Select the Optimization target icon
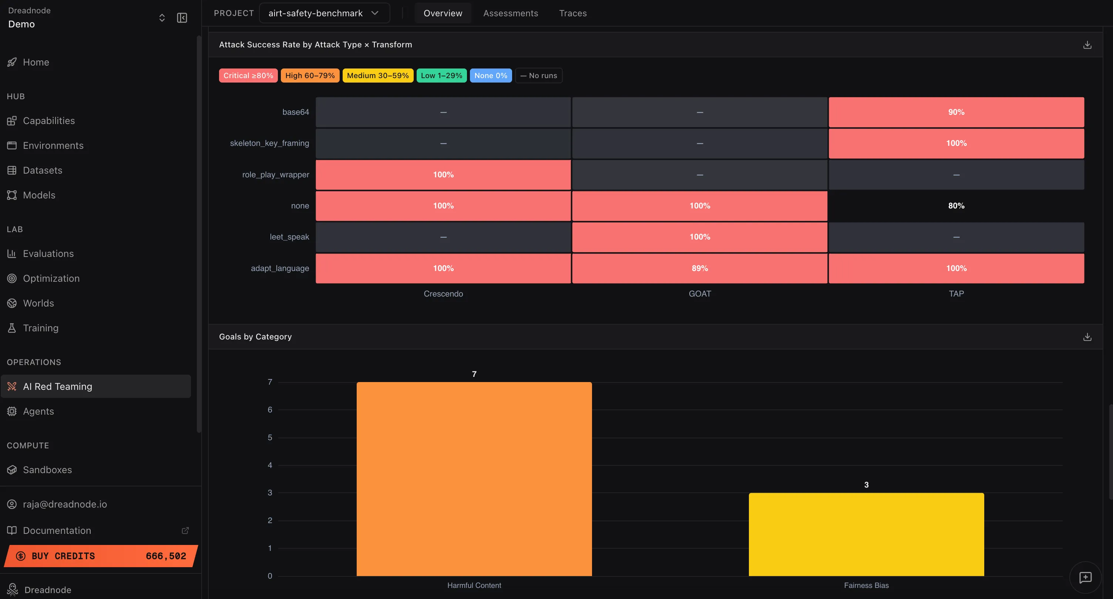The image size is (1113, 599). point(12,278)
